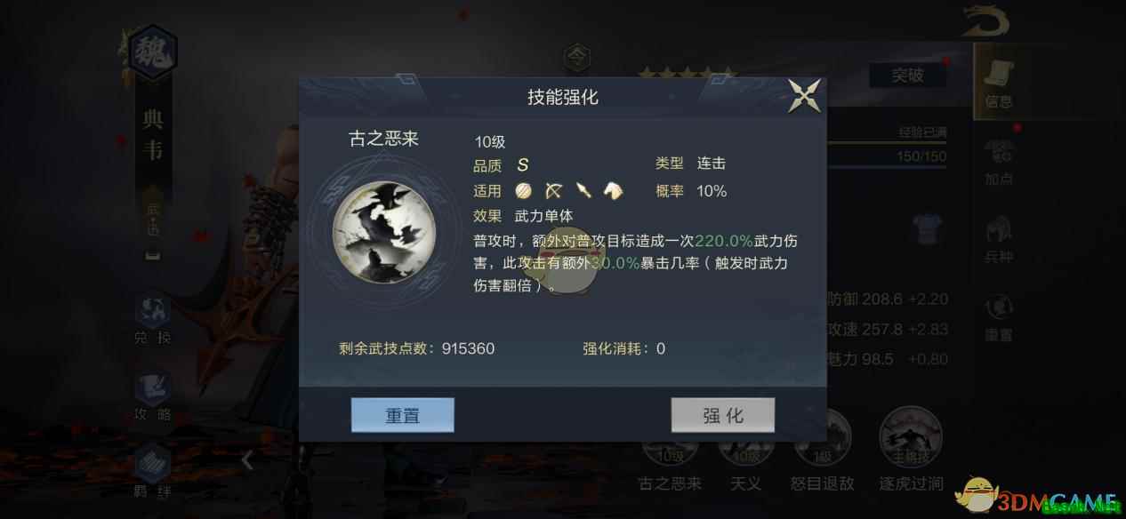Select the cavalry horse troop-type icon
Viewport: 1126px width, 519px height.
click(613, 190)
